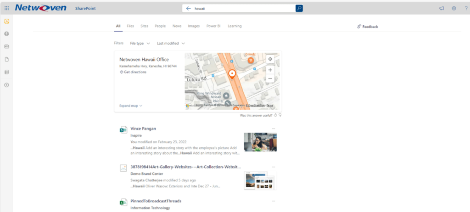Open the megaphone announcements icon
The width and height of the screenshot is (470, 212).
[x=442, y=8]
